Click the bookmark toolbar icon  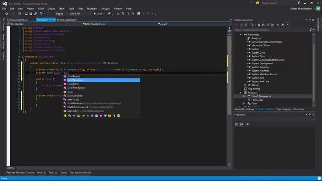click(x=139, y=14)
